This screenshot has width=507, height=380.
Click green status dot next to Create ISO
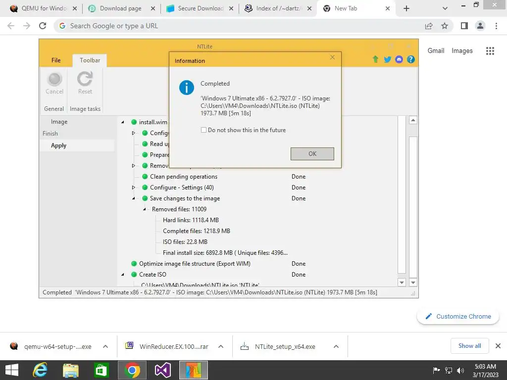tap(134, 274)
